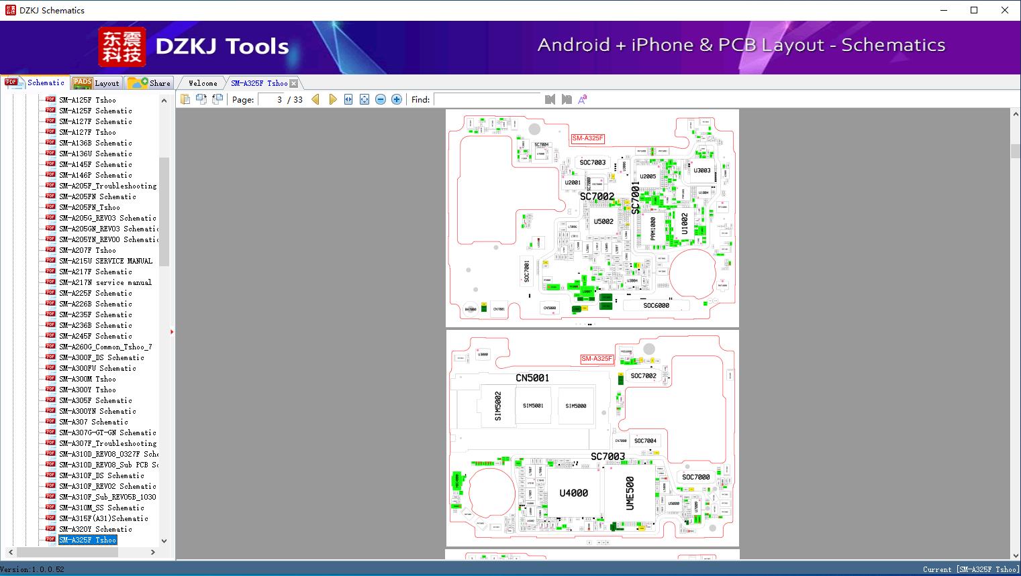The image size is (1021, 576).
Task: Open SM-A125F Schematic in the tree
Action: 95,111
